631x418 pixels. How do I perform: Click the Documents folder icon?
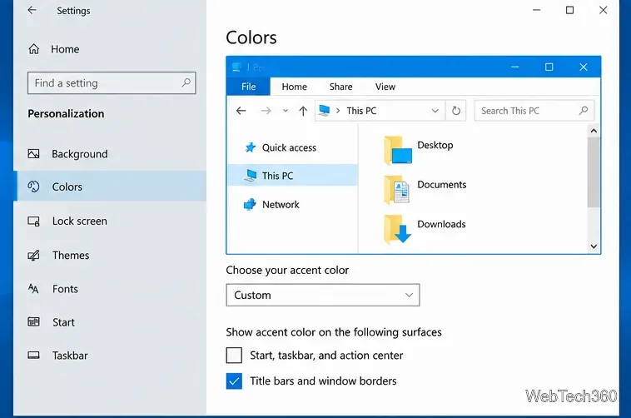[x=397, y=190]
